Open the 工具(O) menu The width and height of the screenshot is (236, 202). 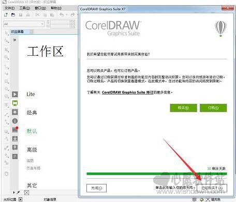click(x=25, y=8)
